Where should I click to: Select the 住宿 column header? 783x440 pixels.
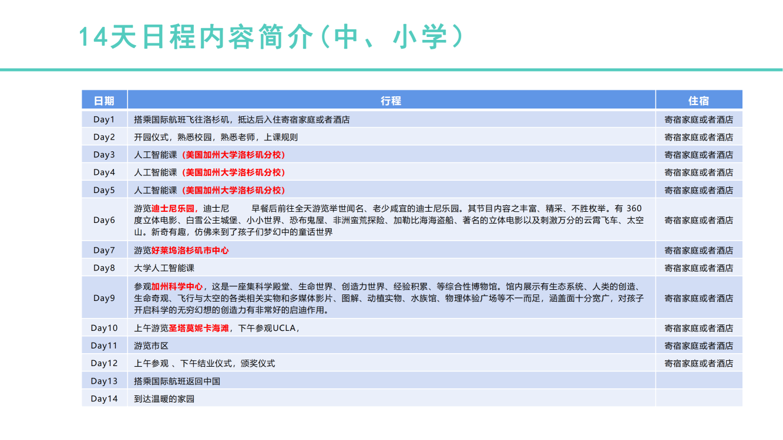pyautogui.click(x=698, y=100)
